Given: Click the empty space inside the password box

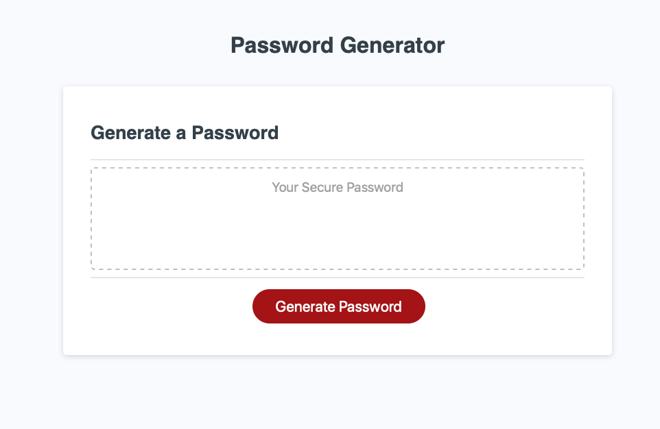Looking at the screenshot, I should [x=337, y=240].
